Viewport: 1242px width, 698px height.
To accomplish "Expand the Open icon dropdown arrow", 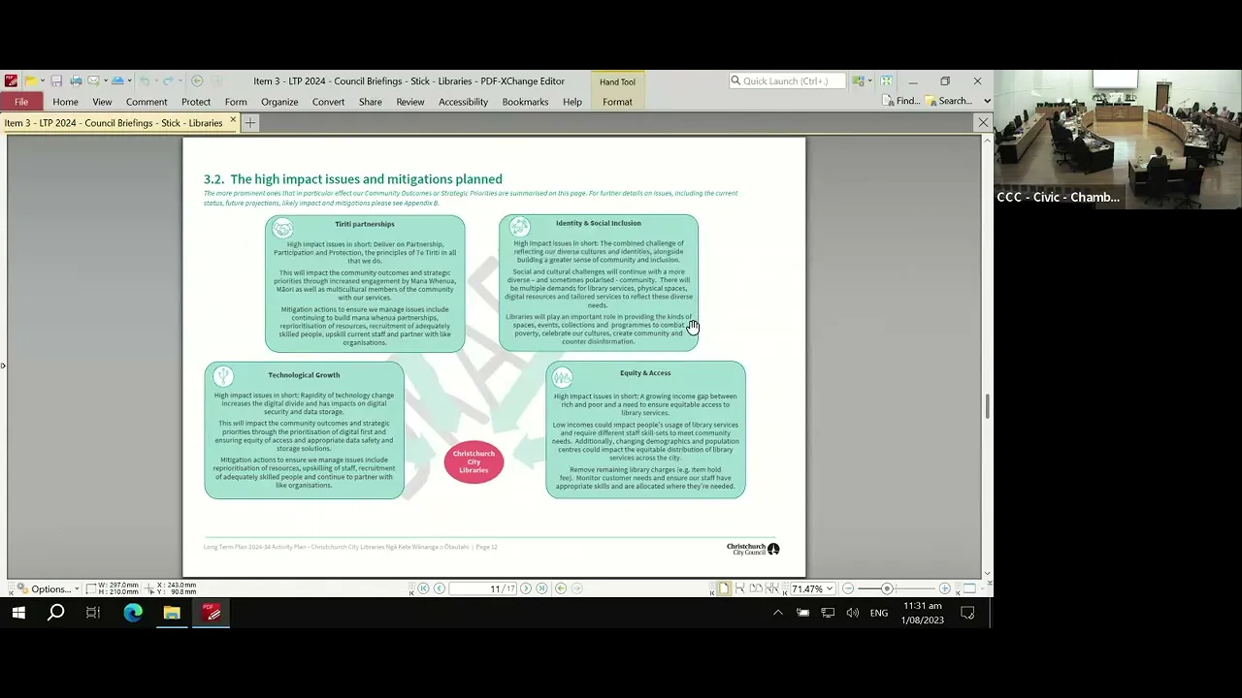I will click(x=43, y=81).
